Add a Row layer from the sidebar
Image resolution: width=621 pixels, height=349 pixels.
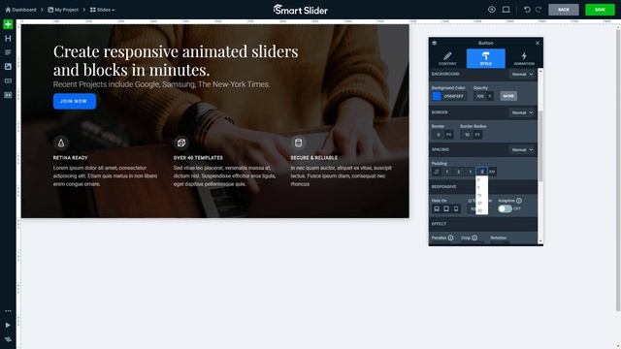pyautogui.click(x=8, y=95)
